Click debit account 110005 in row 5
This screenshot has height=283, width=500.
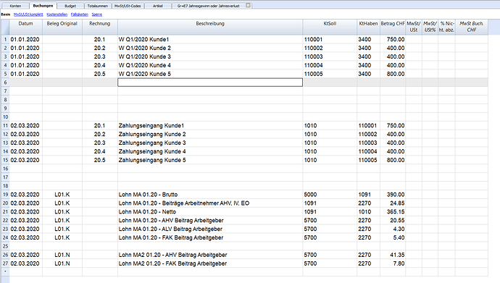pos(330,74)
